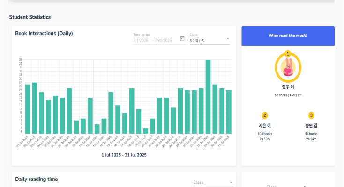Click the Book Interactions (Daily) title
344x187 pixels.
[44, 33]
